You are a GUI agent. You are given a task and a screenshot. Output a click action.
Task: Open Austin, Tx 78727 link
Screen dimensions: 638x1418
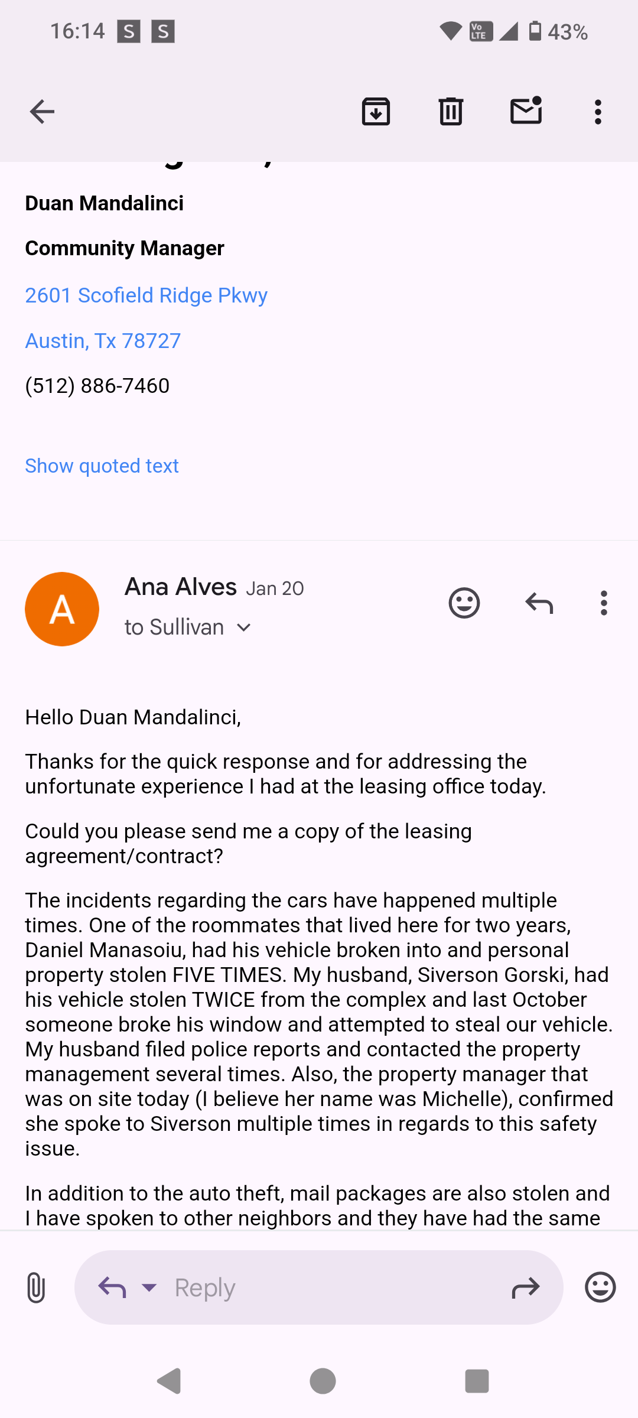click(103, 341)
